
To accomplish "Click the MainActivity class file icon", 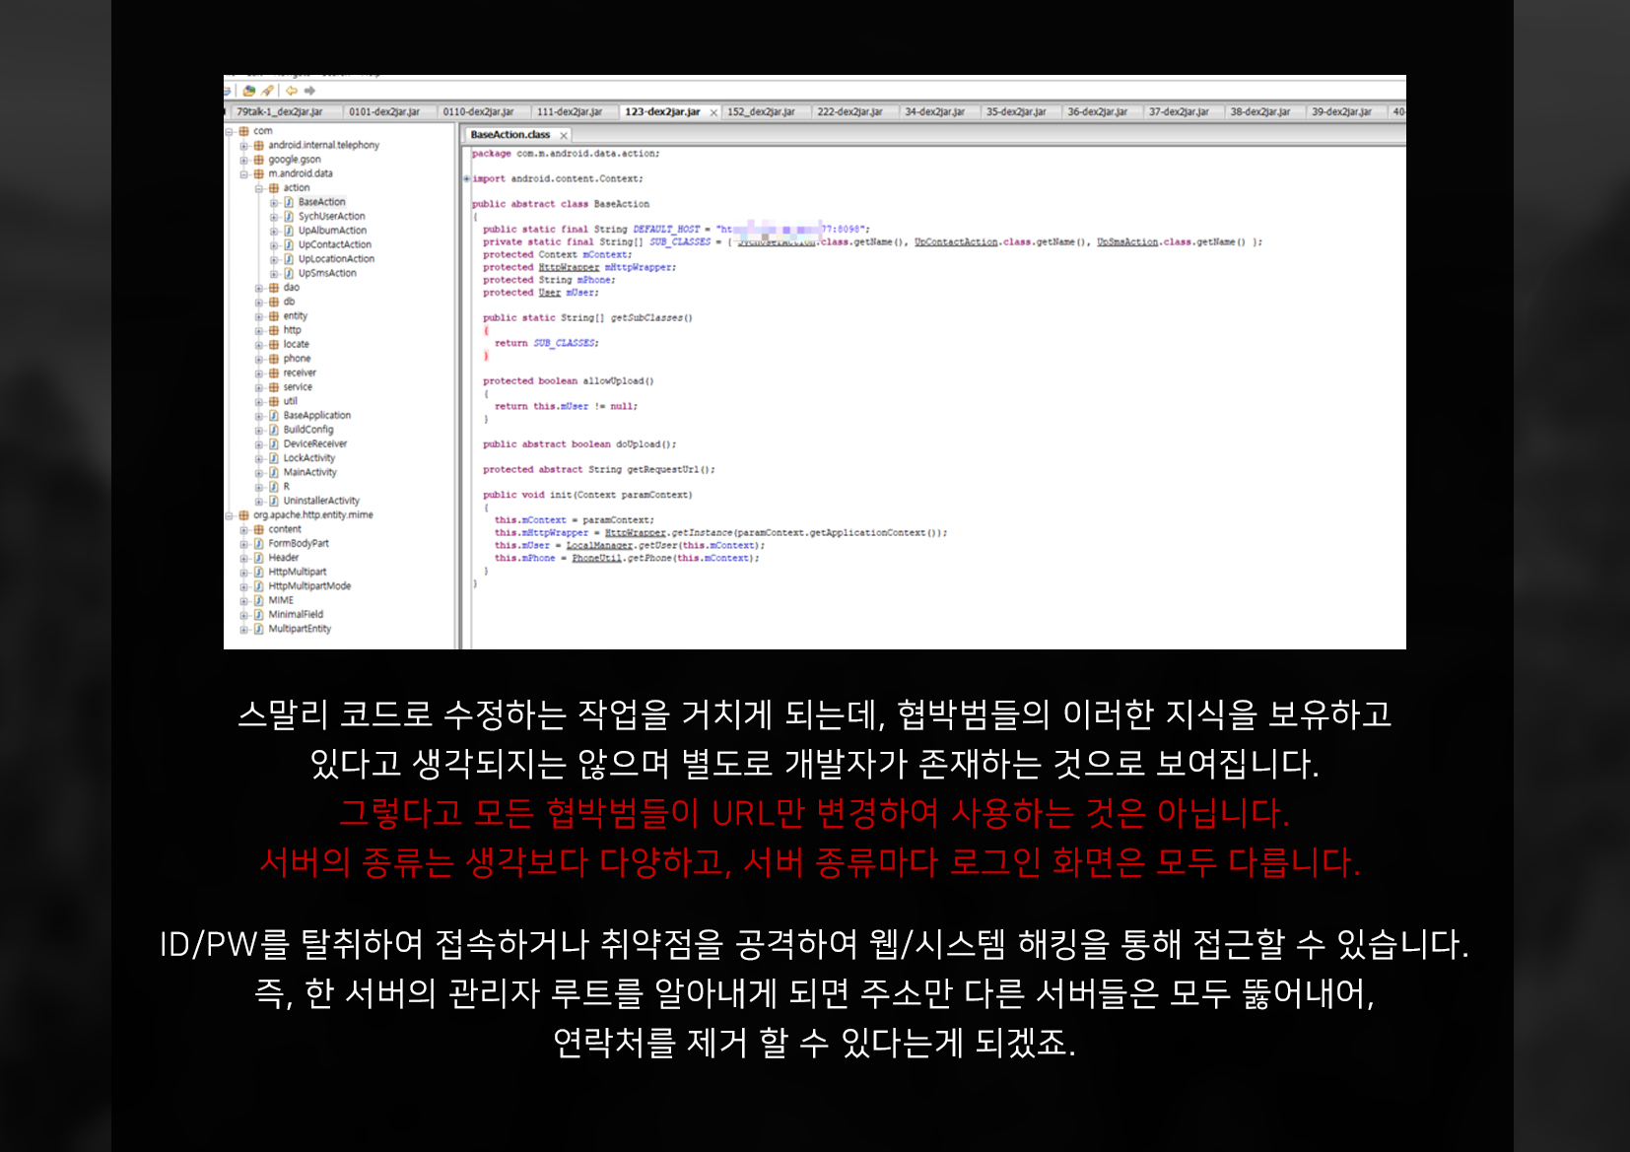I will [274, 472].
